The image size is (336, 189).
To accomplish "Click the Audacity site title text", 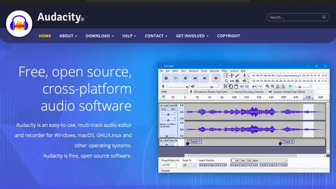I will click(61, 17).
